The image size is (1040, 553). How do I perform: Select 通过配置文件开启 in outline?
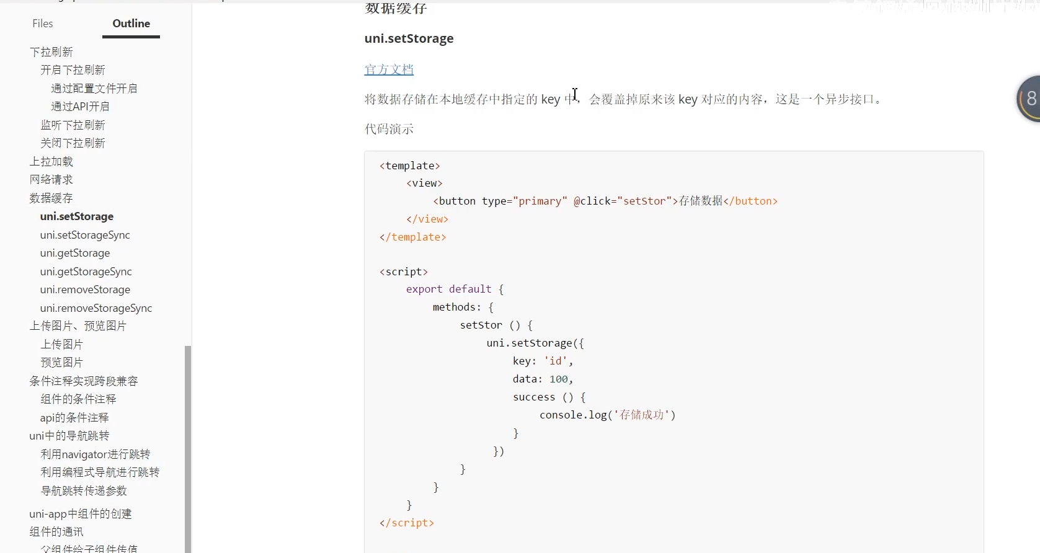[94, 89]
